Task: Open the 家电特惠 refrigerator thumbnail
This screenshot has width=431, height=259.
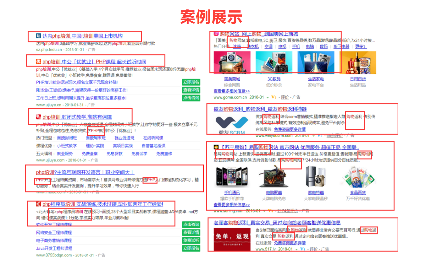Action: tap(316, 177)
